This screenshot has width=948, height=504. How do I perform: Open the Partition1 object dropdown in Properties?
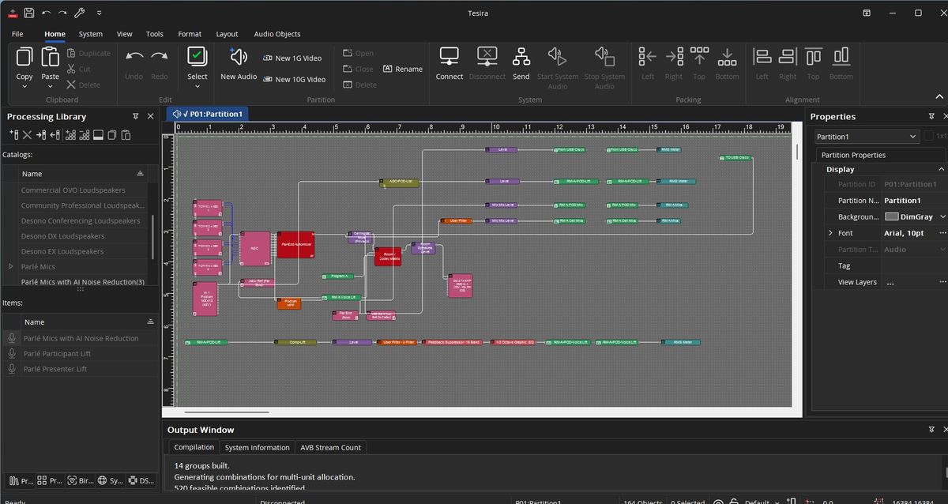(913, 137)
